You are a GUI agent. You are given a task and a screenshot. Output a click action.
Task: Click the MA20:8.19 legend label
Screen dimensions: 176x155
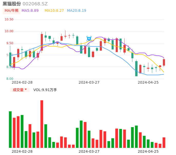coord(76,11)
